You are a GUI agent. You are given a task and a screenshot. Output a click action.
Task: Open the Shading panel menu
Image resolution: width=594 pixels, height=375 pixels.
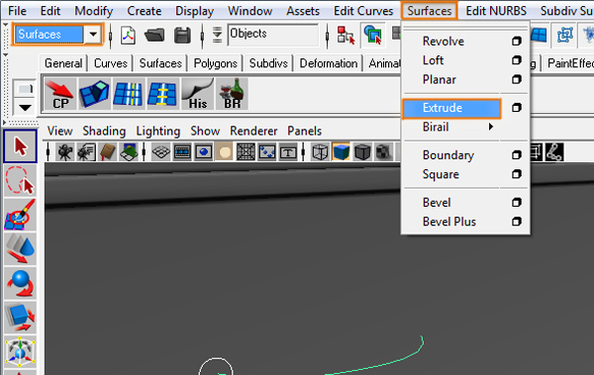[x=104, y=131]
